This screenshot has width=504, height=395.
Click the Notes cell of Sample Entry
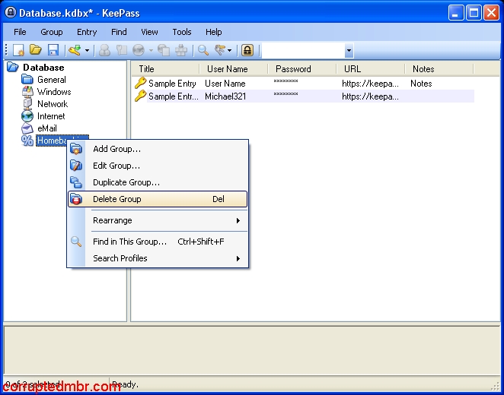coord(421,84)
